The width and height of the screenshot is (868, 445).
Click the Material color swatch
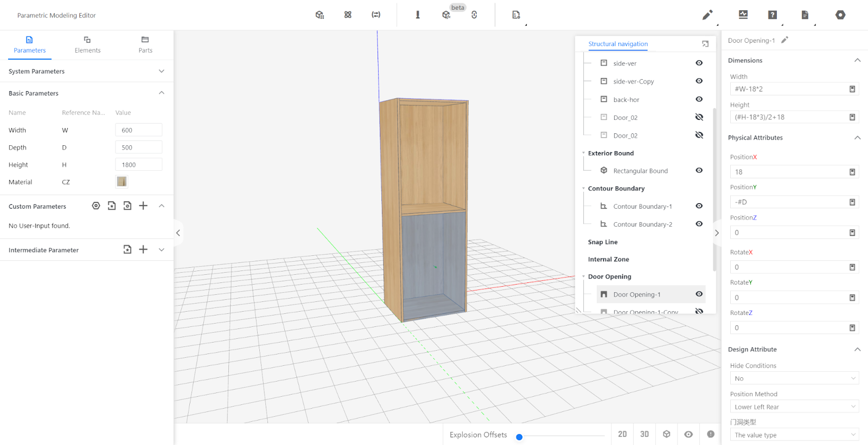point(122,182)
